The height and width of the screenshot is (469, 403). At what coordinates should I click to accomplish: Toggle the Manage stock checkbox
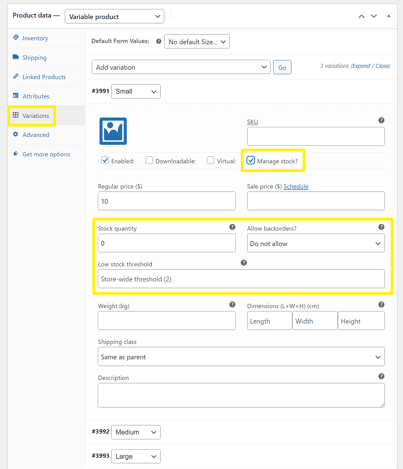tap(251, 160)
